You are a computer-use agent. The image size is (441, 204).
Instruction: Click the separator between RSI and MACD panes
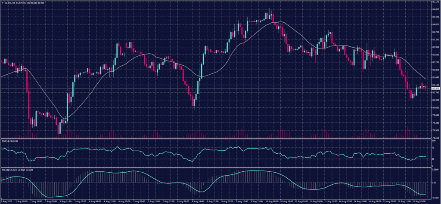pyautogui.click(x=215, y=167)
